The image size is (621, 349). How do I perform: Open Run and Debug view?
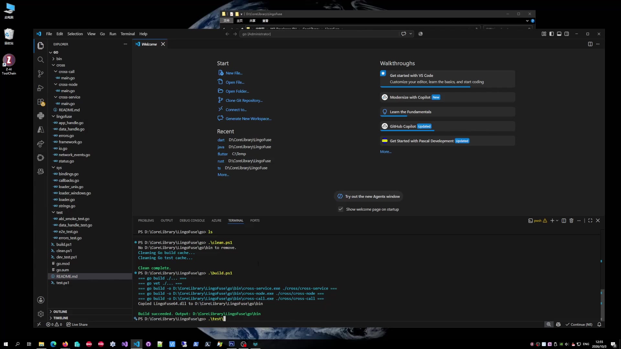pyautogui.click(x=40, y=88)
